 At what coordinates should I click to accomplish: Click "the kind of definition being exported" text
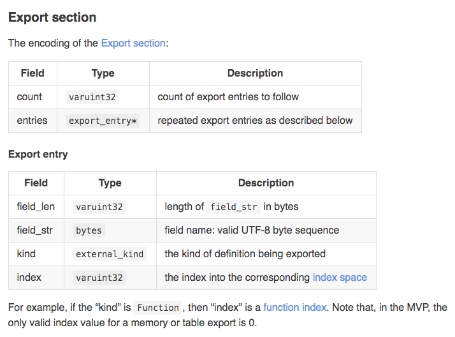245,254
